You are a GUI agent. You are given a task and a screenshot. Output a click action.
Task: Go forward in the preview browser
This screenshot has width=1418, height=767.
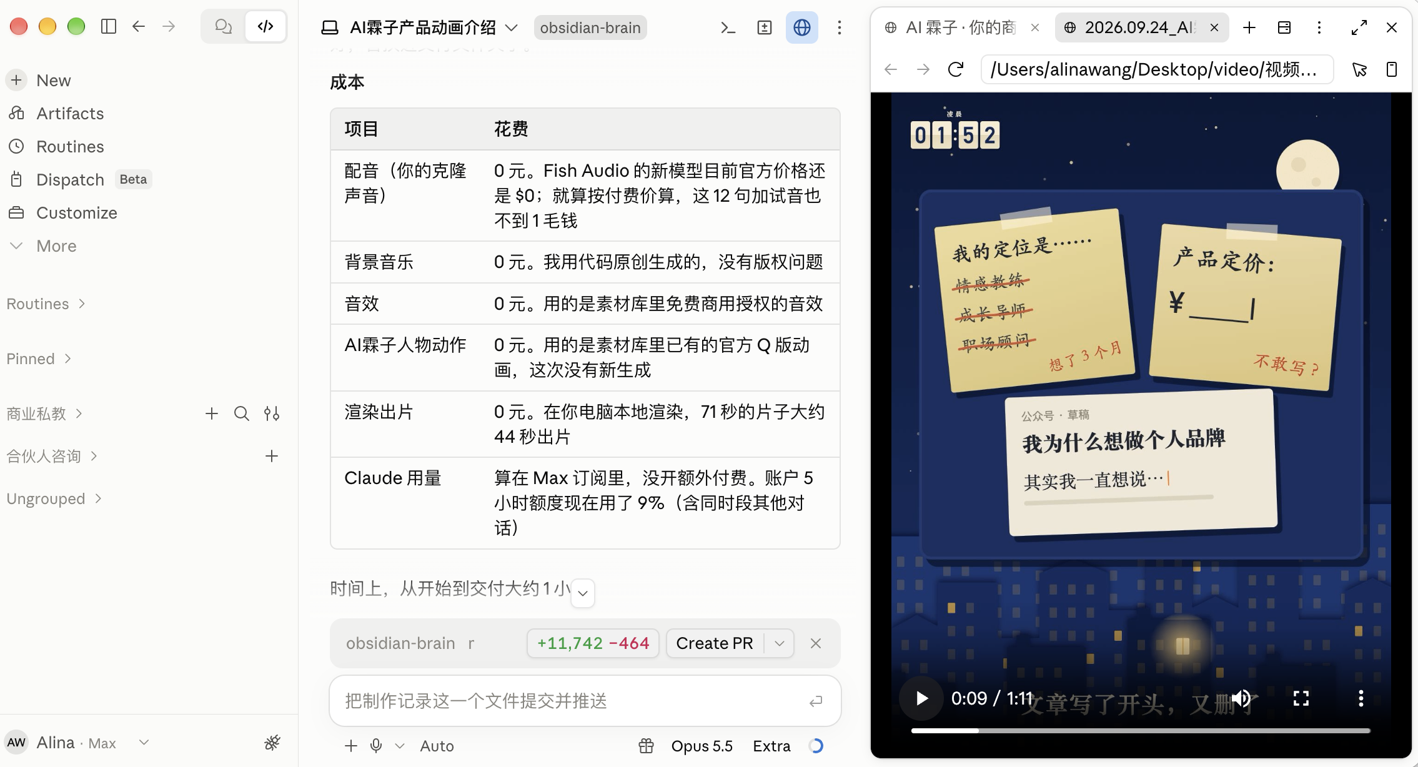pos(923,69)
